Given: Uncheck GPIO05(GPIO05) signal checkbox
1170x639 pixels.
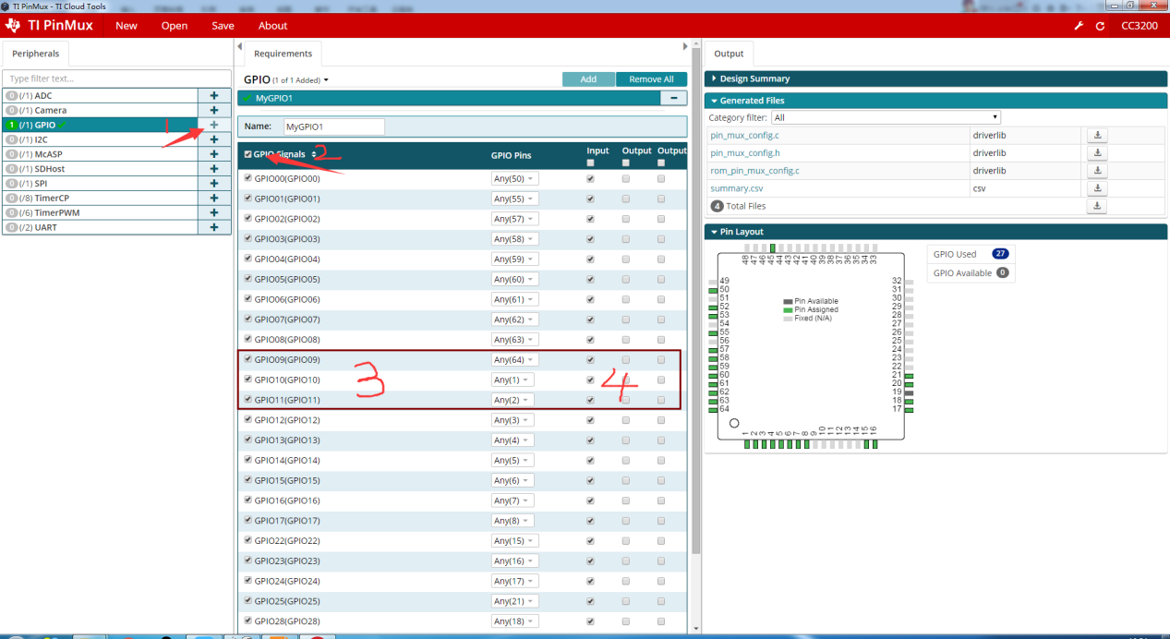Looking at the screenshot, I should tap(247, 279).
